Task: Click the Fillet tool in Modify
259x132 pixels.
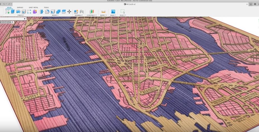Action: [47, 11]
